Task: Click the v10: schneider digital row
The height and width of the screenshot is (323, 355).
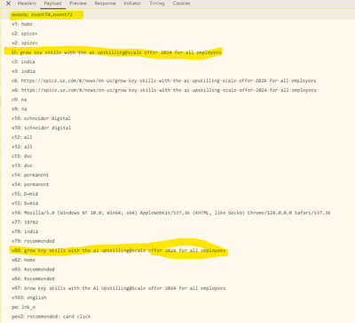Action: (x=41, y=128)
